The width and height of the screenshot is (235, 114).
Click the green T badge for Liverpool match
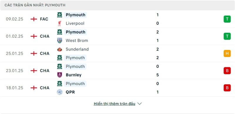tap(227, 19)
